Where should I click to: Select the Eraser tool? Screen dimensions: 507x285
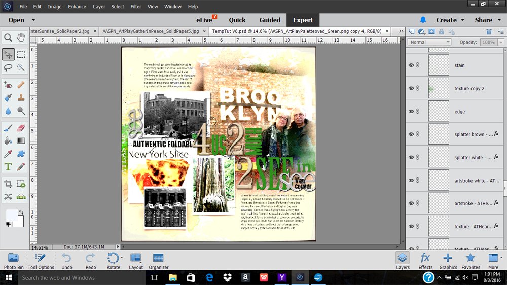21,128
